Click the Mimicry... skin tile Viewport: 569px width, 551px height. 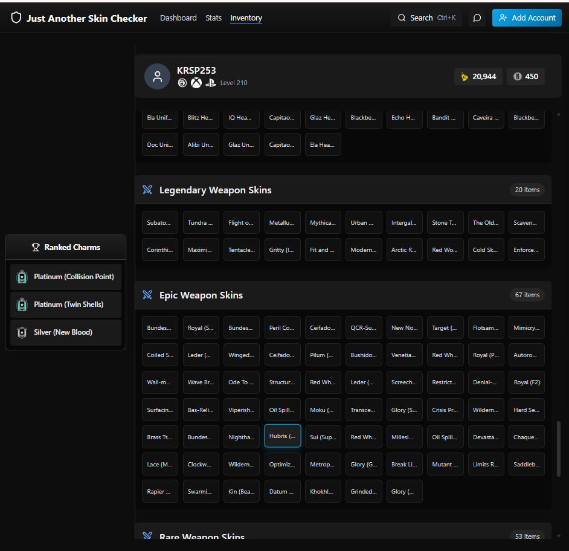527,328
